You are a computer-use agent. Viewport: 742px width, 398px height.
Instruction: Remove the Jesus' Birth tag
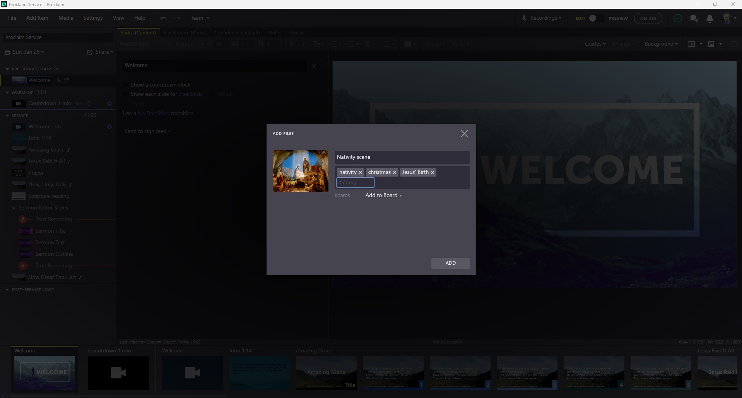[432, 172]
